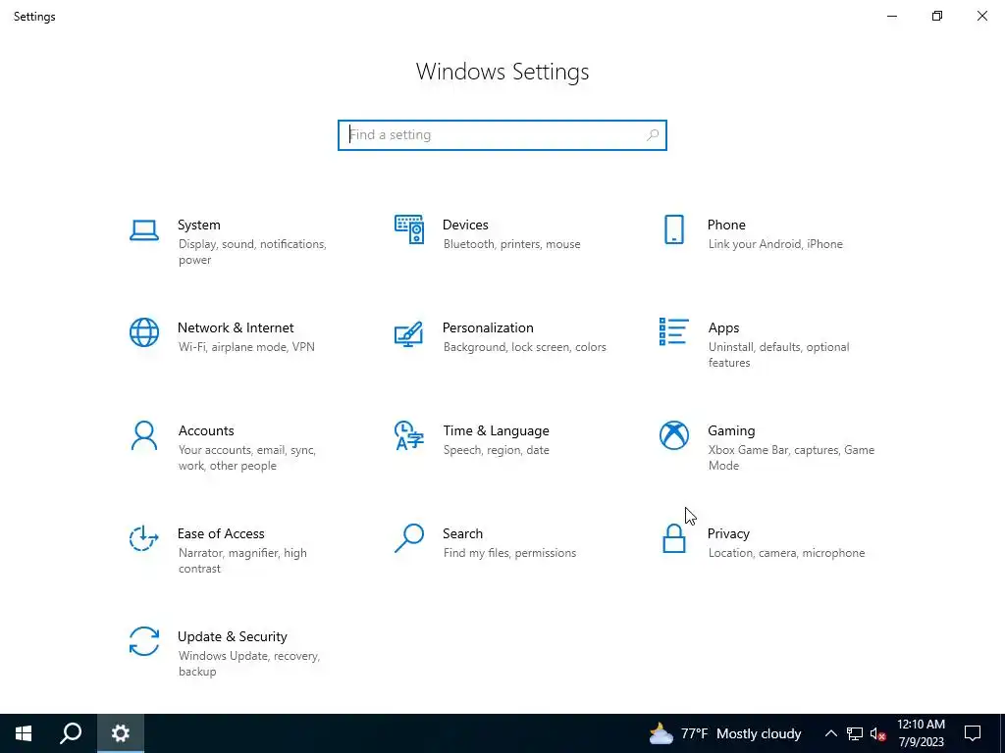Screen dimensions: 1005x753
Task: Open the Gaming title
Action: (x=731, y=431)
